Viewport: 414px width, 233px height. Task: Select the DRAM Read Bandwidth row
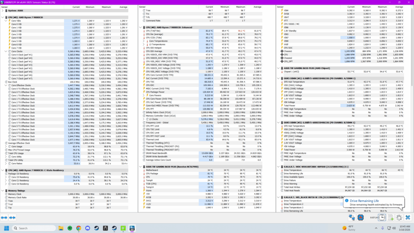click(201, 153)
